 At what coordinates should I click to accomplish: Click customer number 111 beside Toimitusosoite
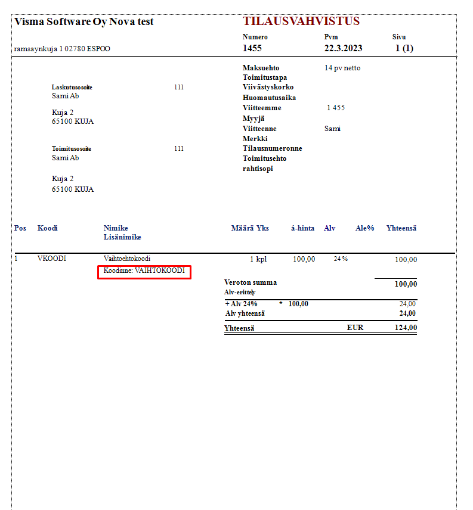click(179, 148)
